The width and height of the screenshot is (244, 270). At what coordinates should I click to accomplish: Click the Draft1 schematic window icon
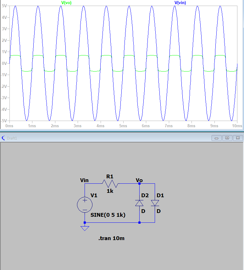pyautogui.click(x=3, y=138)
